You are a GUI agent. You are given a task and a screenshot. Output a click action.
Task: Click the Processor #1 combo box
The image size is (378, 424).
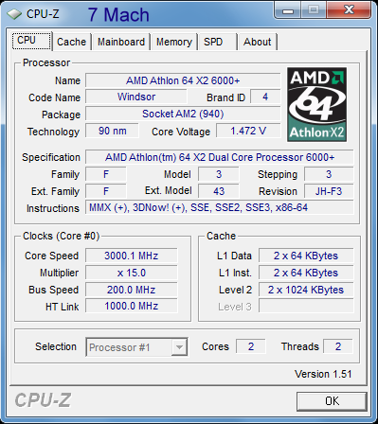click(x=136, y=347)
